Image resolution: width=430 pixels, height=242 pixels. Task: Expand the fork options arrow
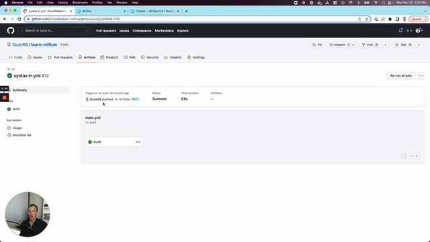pos(386,45)
